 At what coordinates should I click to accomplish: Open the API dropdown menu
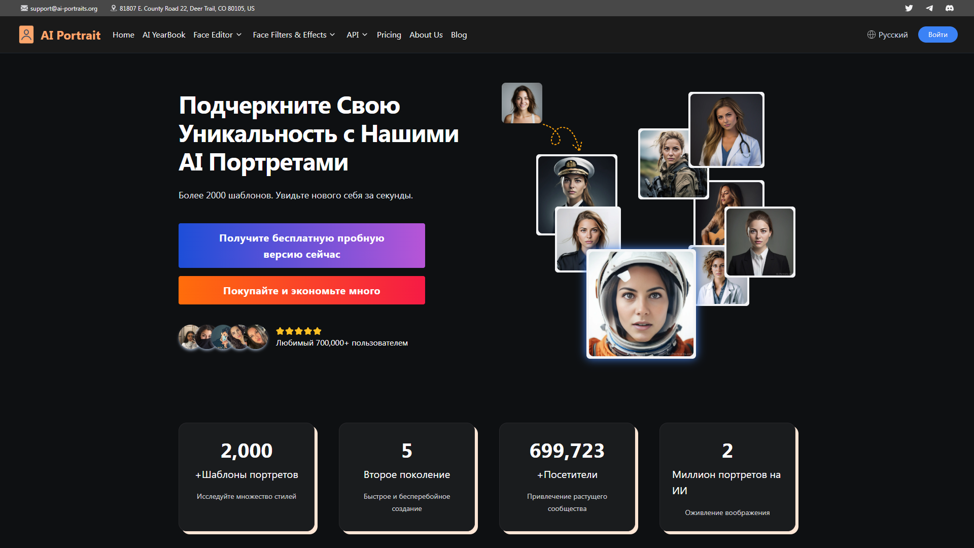tap(357, 35)
